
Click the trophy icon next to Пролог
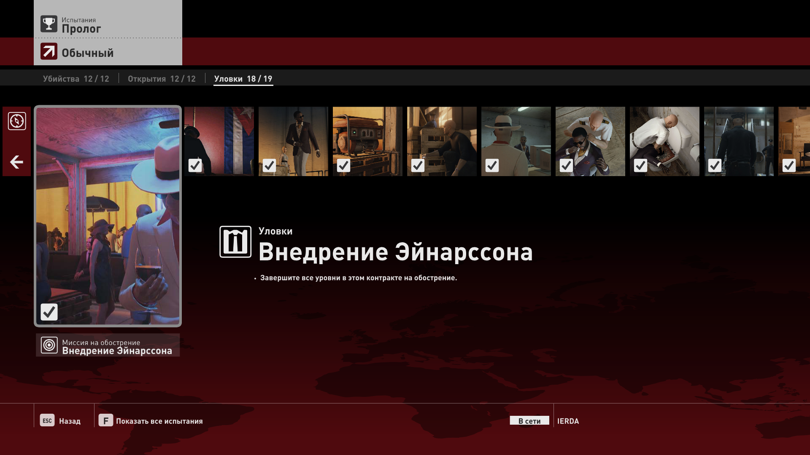[49, 24]
